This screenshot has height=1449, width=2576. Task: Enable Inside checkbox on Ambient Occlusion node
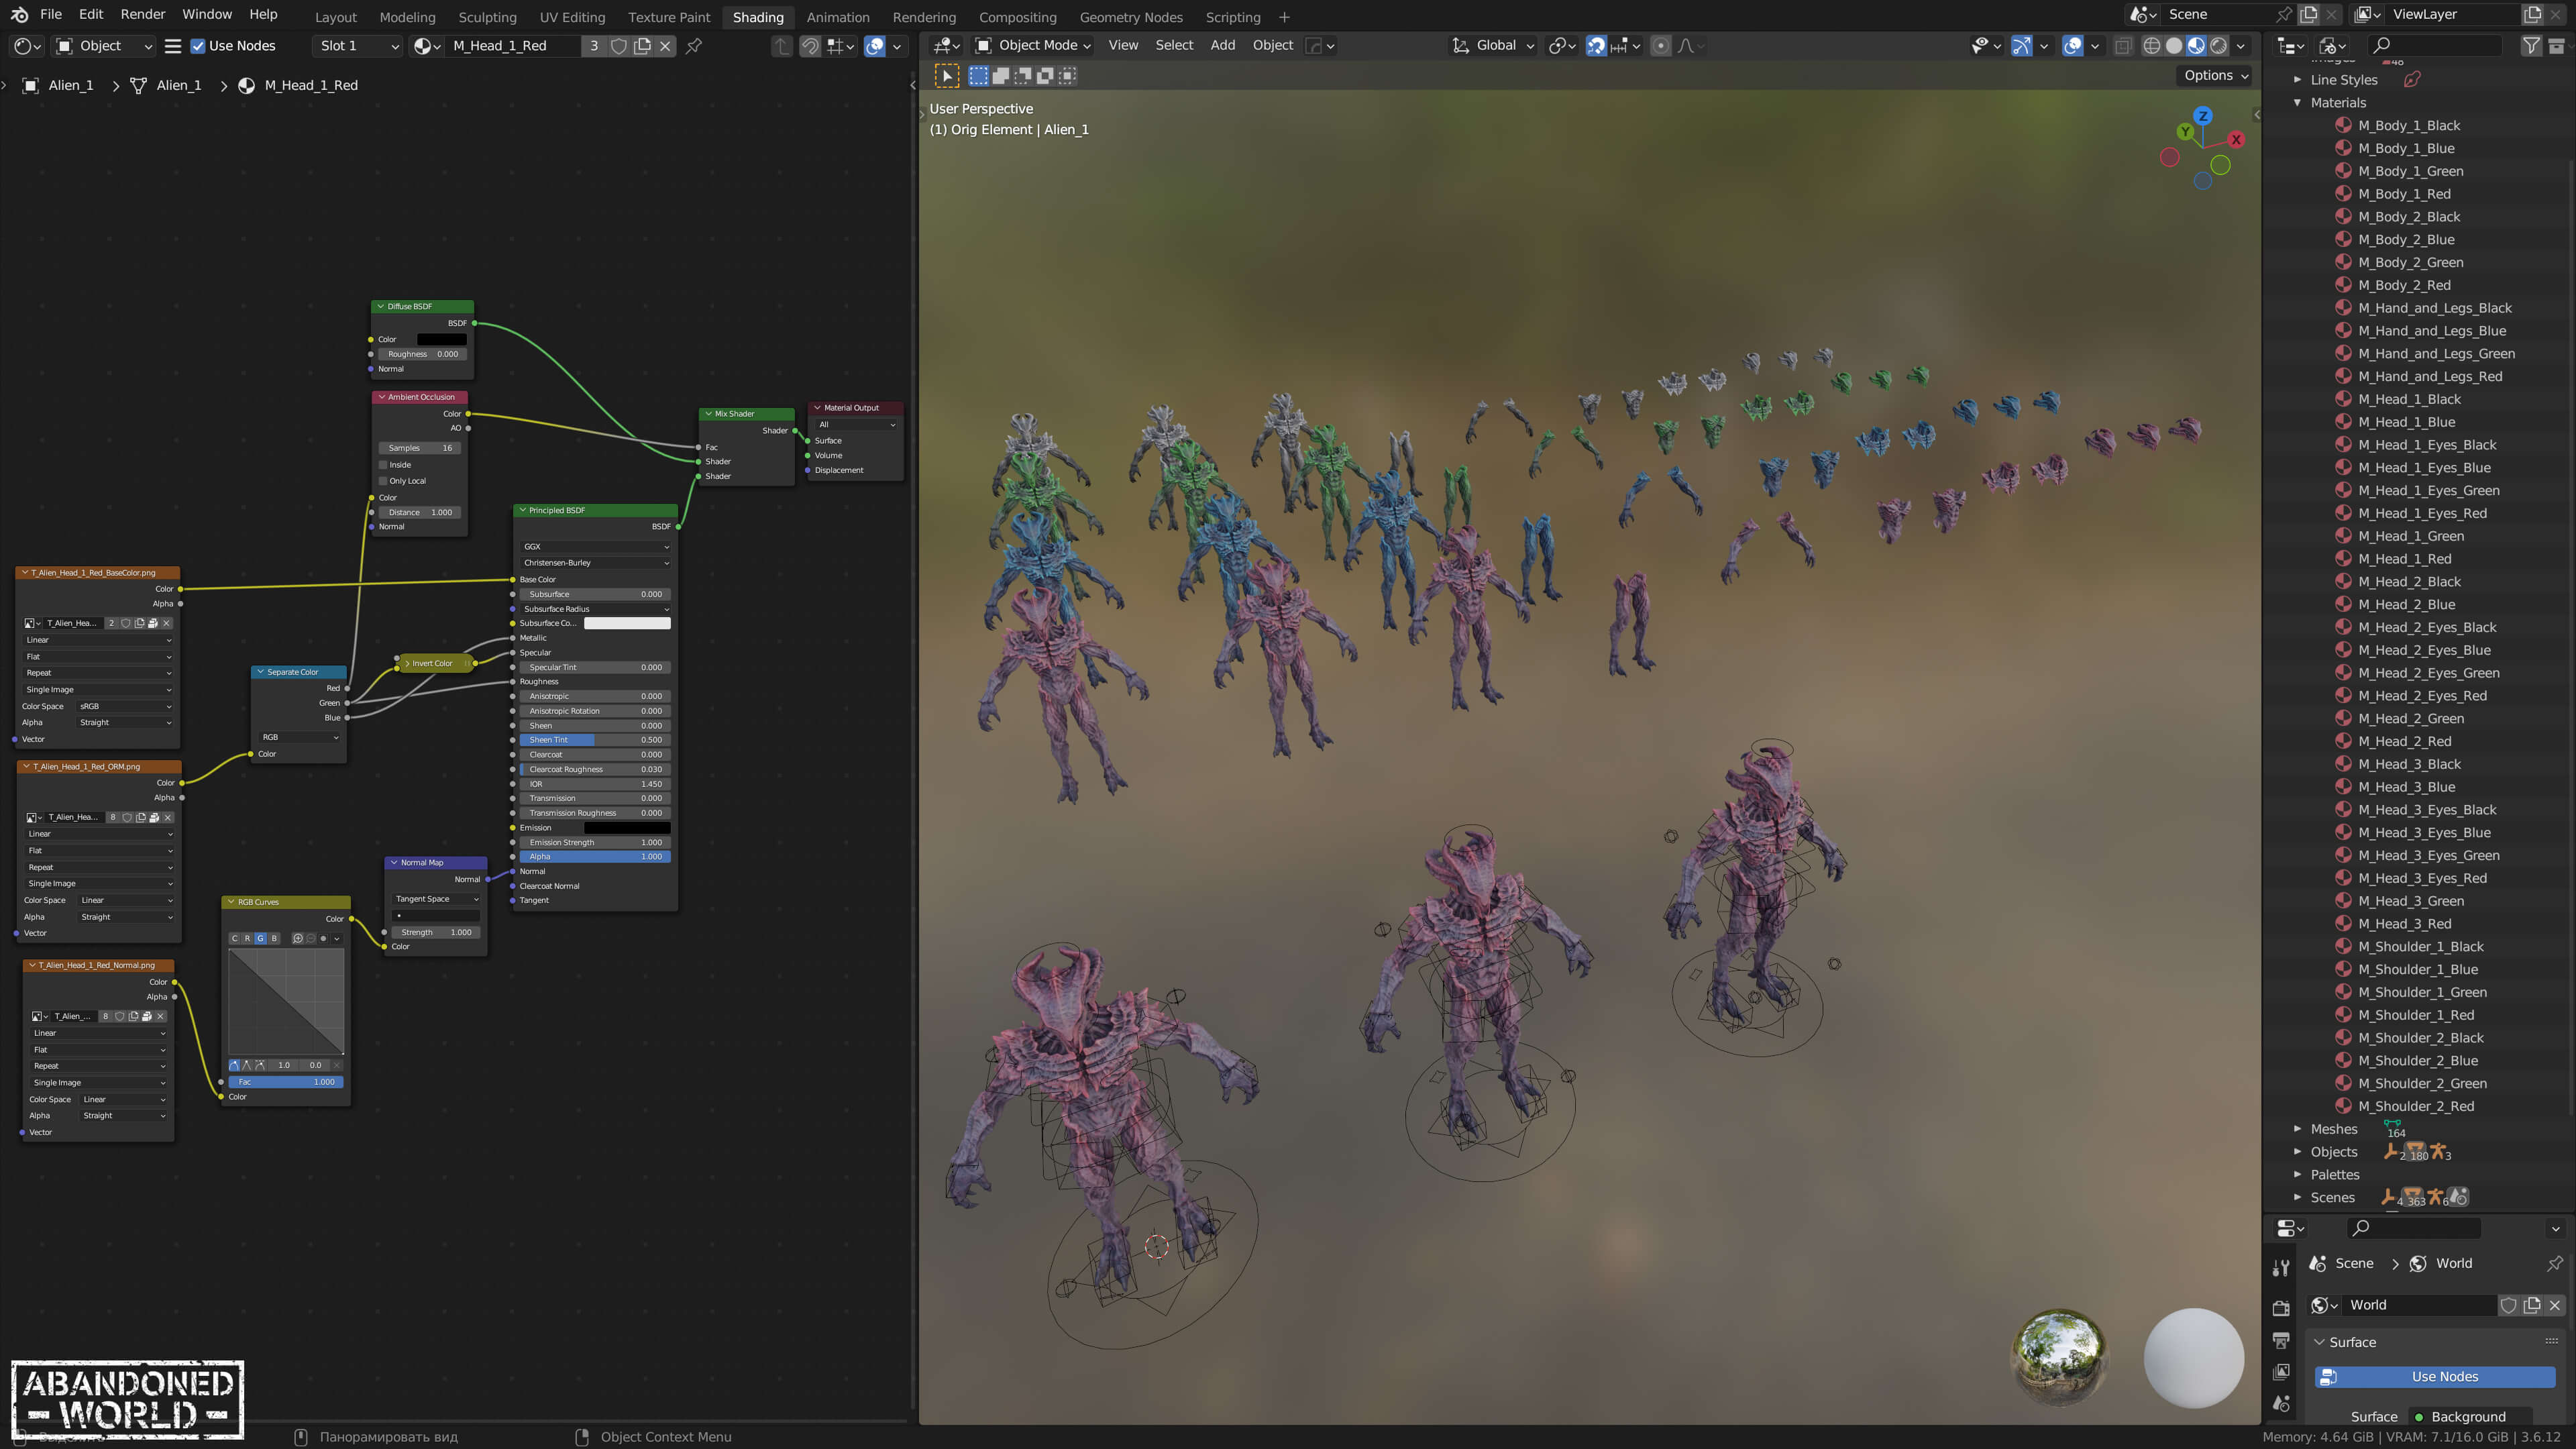coord(383,465)
